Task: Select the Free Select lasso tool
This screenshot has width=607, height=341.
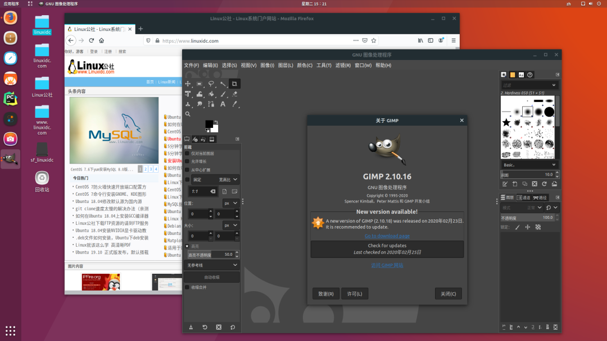Action: 211,84
